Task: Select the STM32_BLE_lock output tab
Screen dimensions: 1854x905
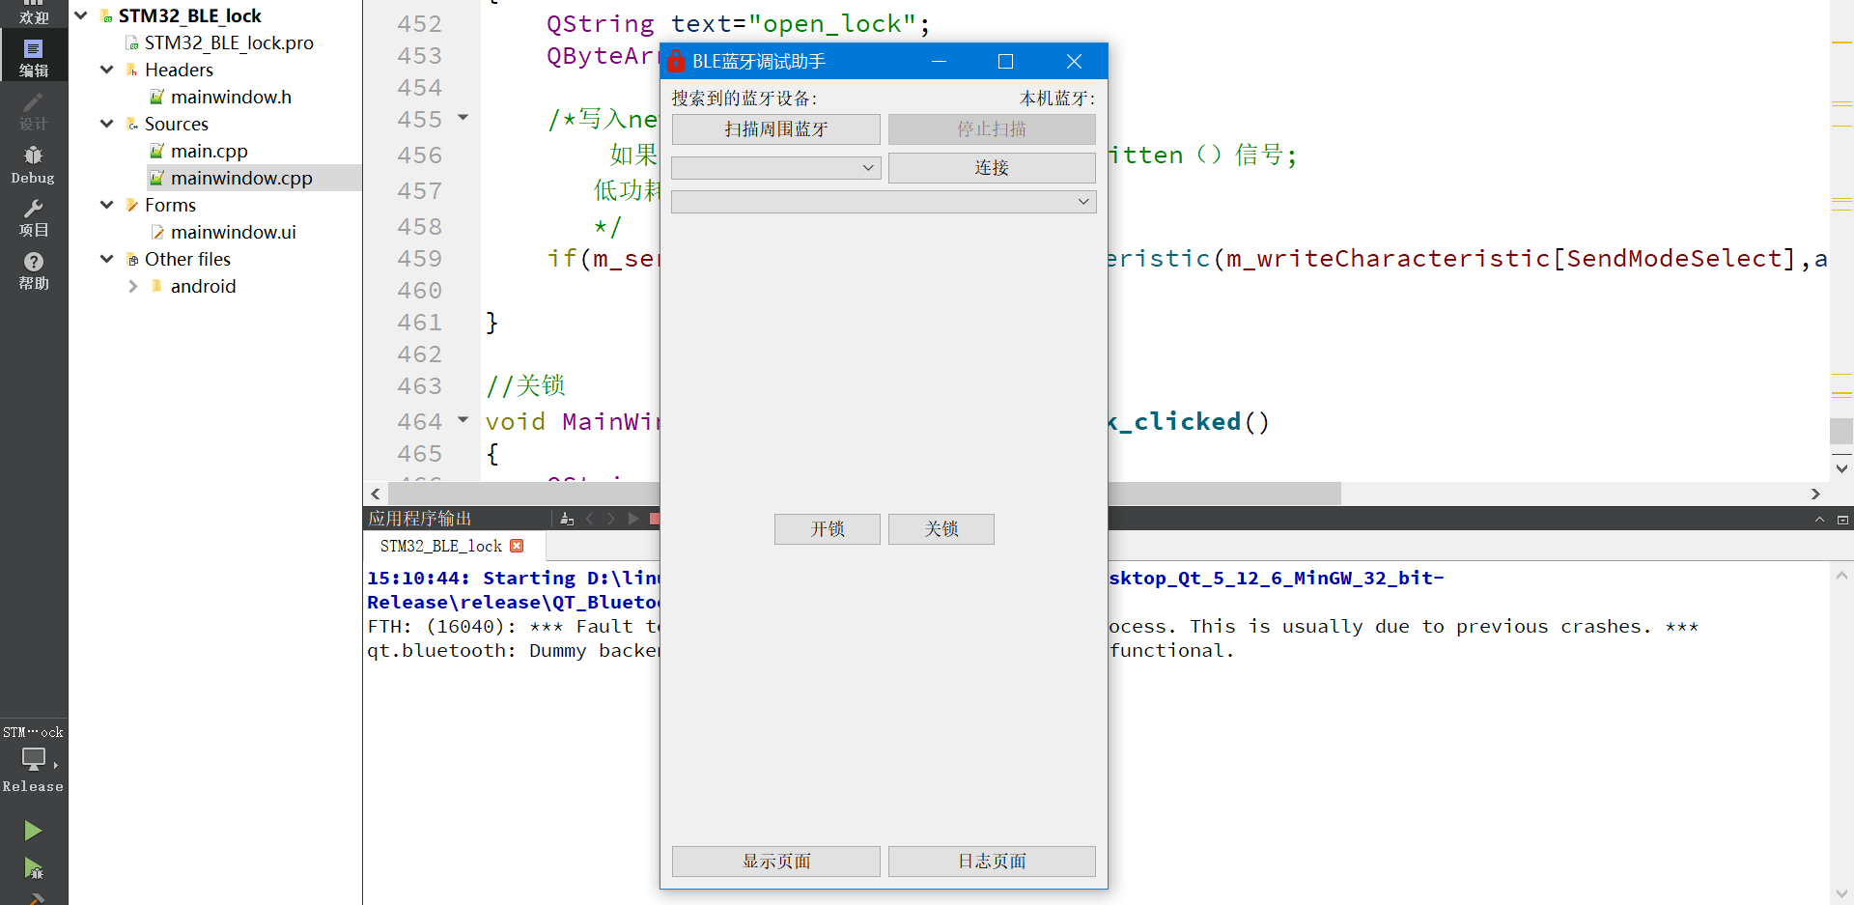Action: pyautogui.click(x=441, y=546)
